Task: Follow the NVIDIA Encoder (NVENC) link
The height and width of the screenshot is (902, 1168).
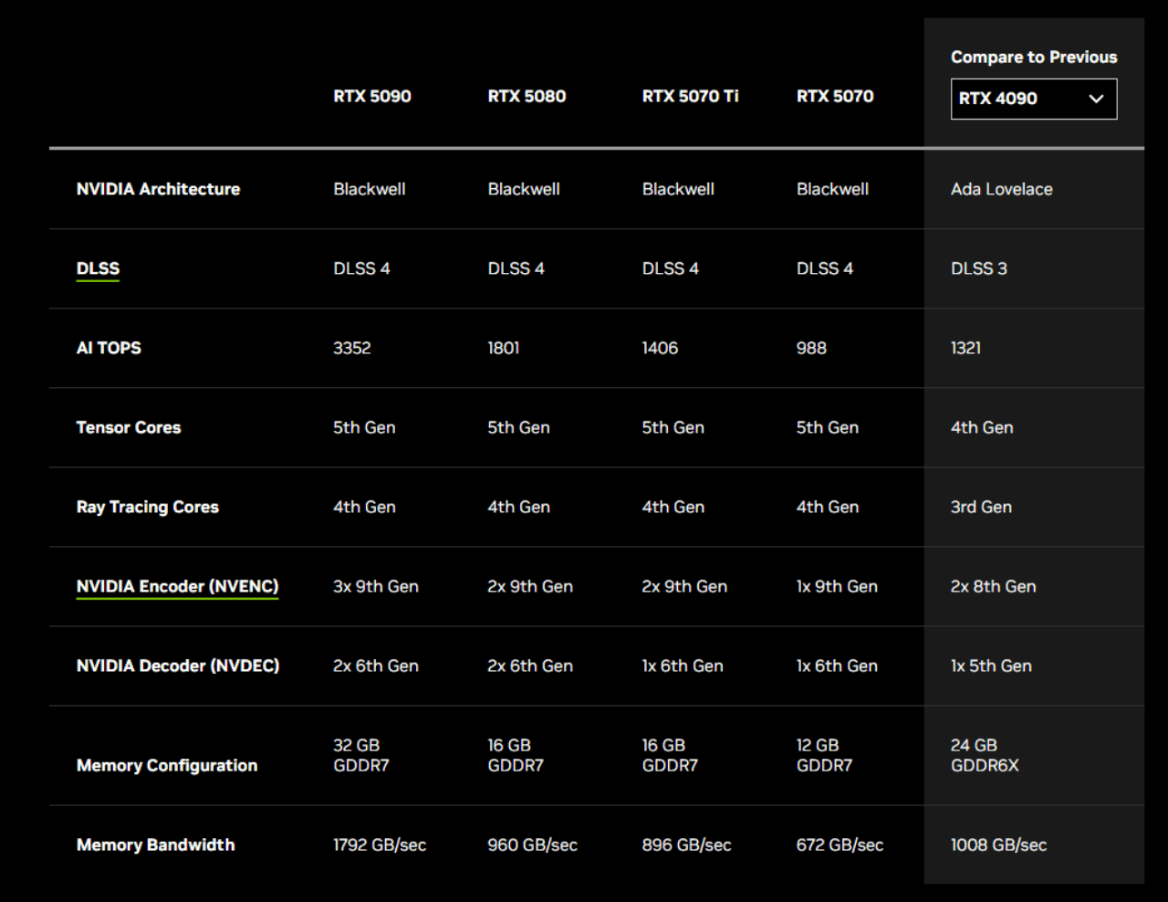Action: (x=177, y=586)
